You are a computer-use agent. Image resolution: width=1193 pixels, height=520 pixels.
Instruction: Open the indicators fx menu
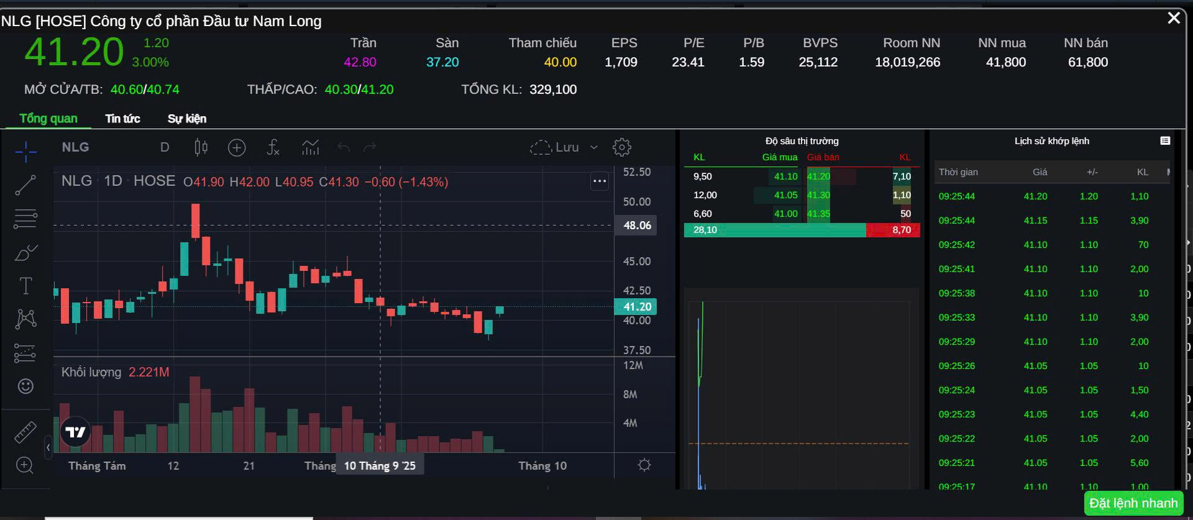click(x=273, y=147)
